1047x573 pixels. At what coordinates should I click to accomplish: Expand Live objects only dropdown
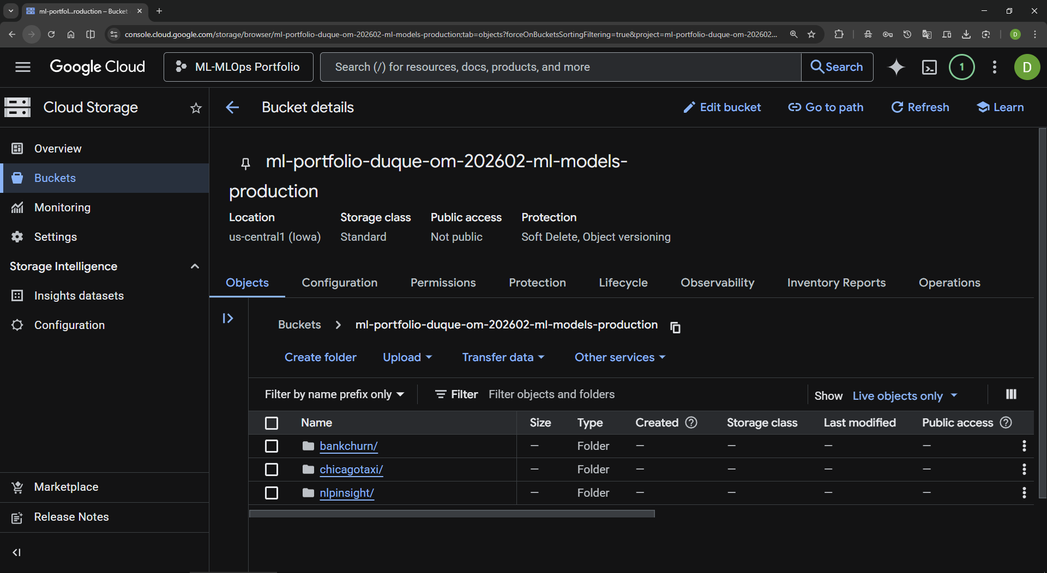[905, 396]
